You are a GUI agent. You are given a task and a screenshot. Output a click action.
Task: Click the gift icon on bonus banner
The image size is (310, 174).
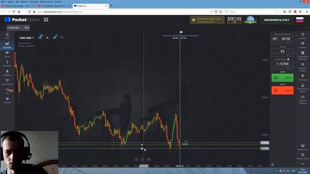pyautogui.click(x=194, y=20)
